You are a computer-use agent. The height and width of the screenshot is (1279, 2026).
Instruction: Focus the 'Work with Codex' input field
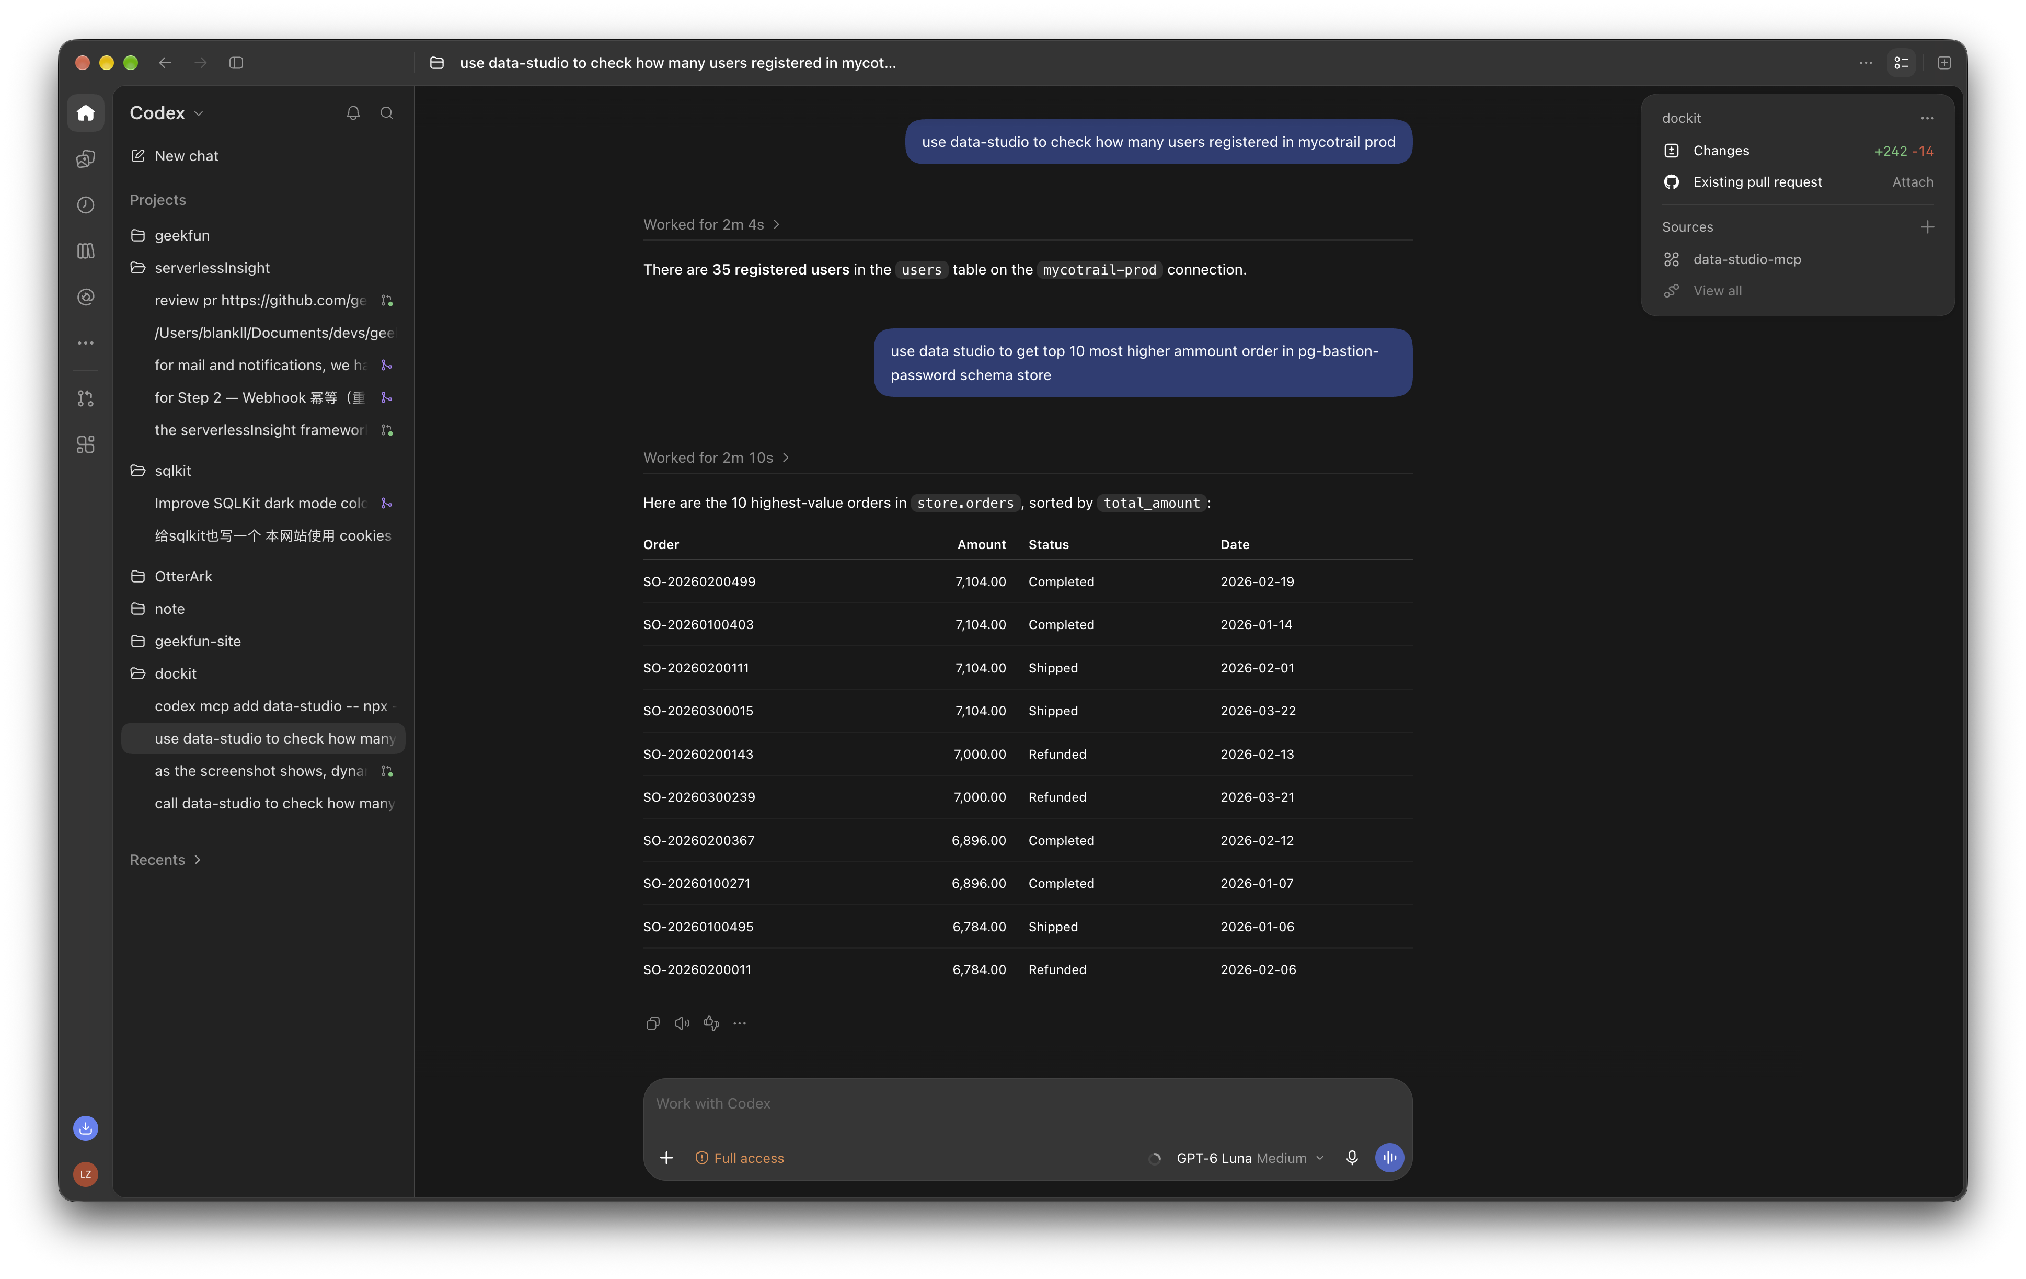[1027, 1103]
